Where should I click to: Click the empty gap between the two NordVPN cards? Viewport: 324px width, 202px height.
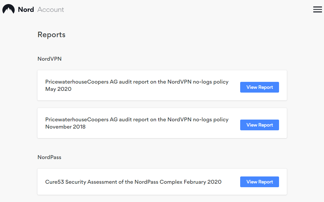coord(162,104)
